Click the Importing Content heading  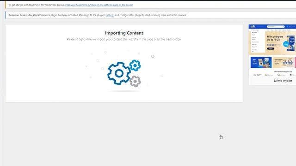124,33
